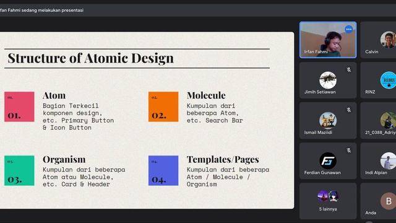Click the 'Organism' heading on slide

64,160
